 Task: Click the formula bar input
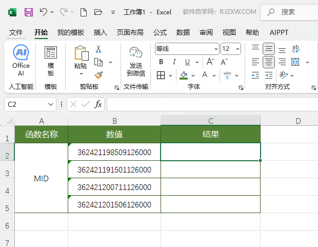coord(212,104)
